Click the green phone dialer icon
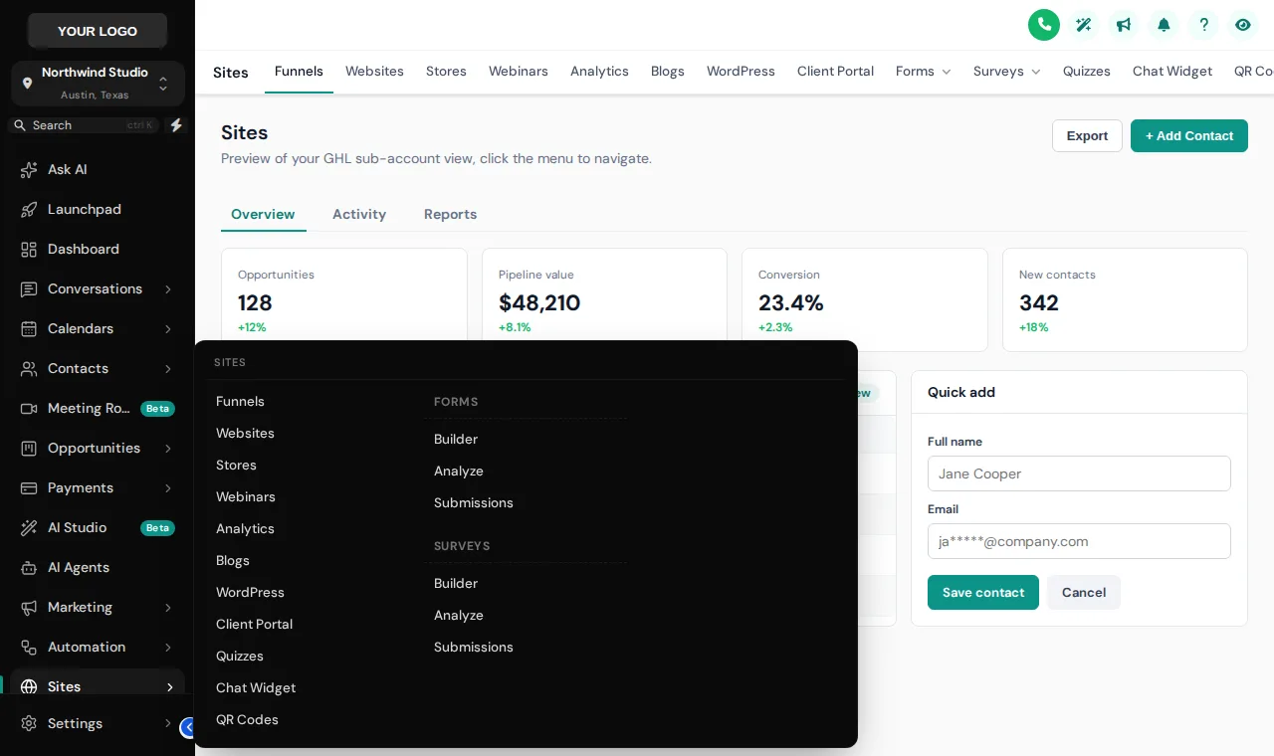Viewport: 1274px width, 756px height. click(1044, 25)
